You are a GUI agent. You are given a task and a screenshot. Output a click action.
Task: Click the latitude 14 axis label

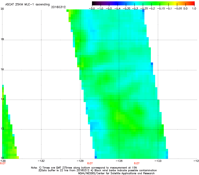coord(2,99)
